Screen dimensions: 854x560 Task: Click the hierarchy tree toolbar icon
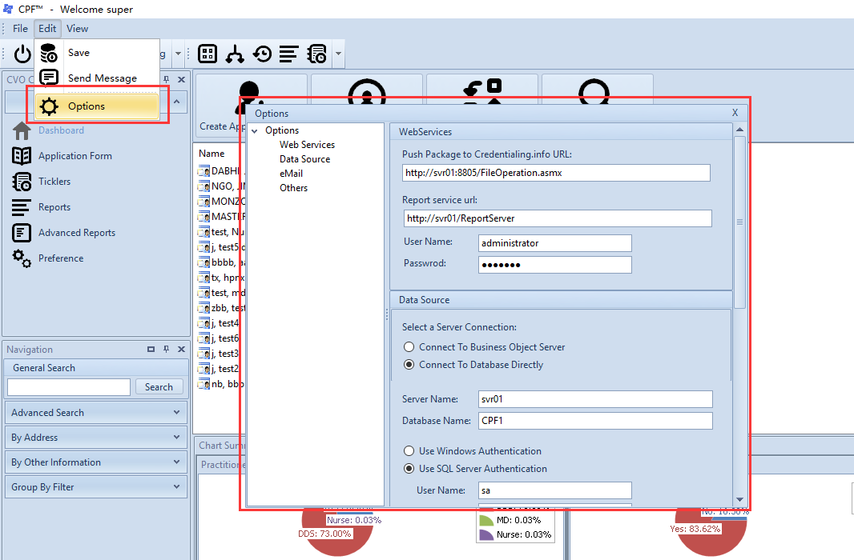[x=235, y=54]
